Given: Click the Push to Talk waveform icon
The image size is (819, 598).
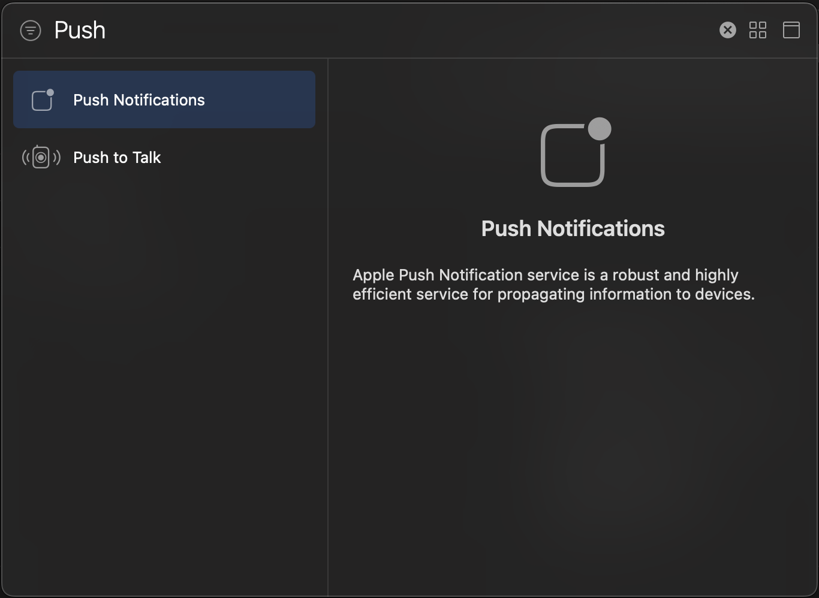Looking at the screenshot, I should pos(41,157).
